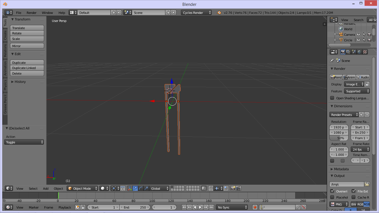Screen dimensions: 379x213
Task: Click the snap target grid icon
Action: 226,189
